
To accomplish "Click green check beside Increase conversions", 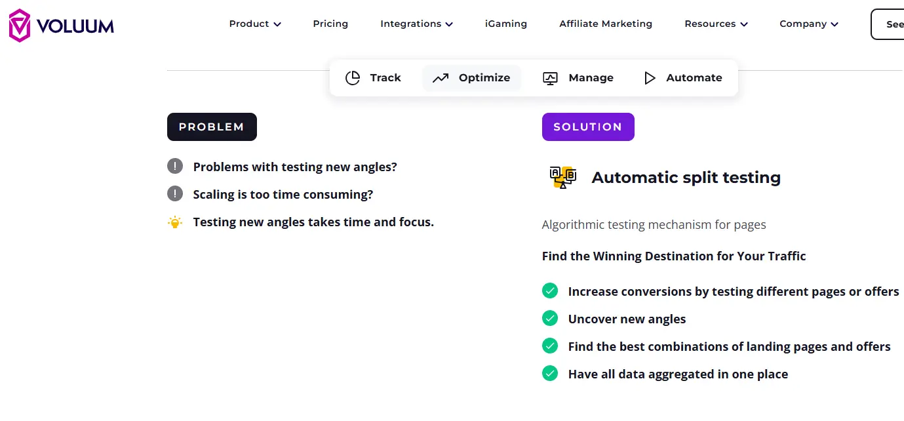I will tap(550, 291).
